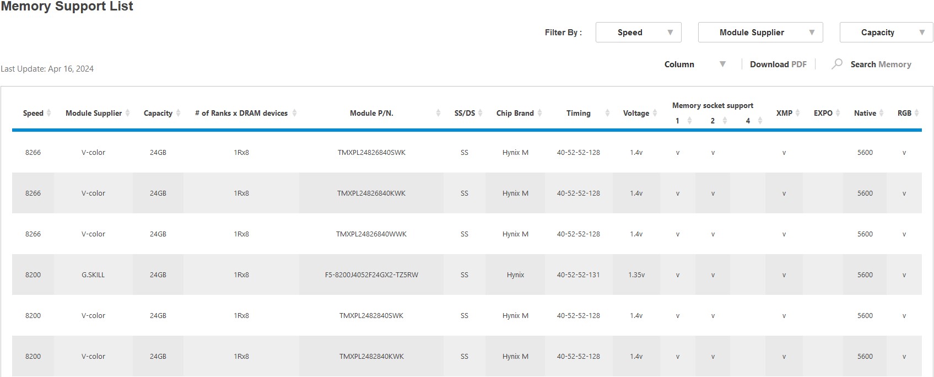
Task: Open the Speed filter dropdown
Action: tap(638, 33)
